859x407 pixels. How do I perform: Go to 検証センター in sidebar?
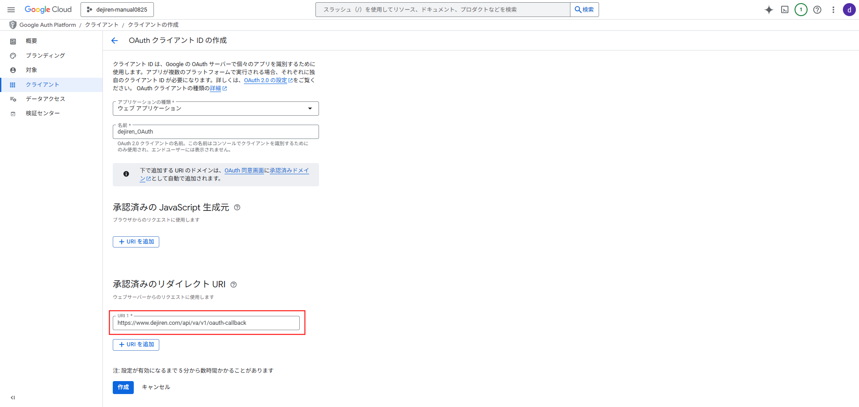point(43,113)
